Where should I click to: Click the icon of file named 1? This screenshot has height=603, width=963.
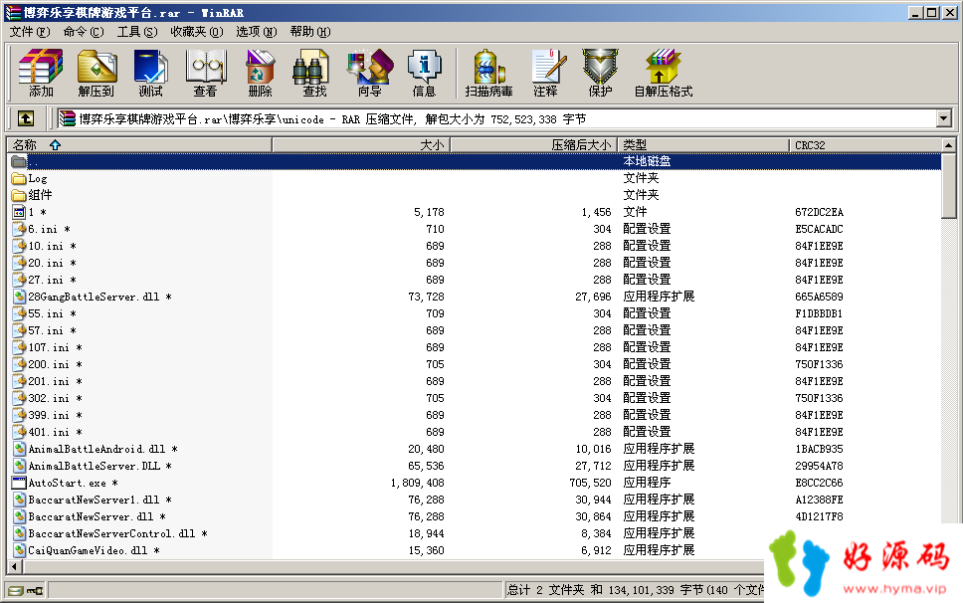[19, 212]
